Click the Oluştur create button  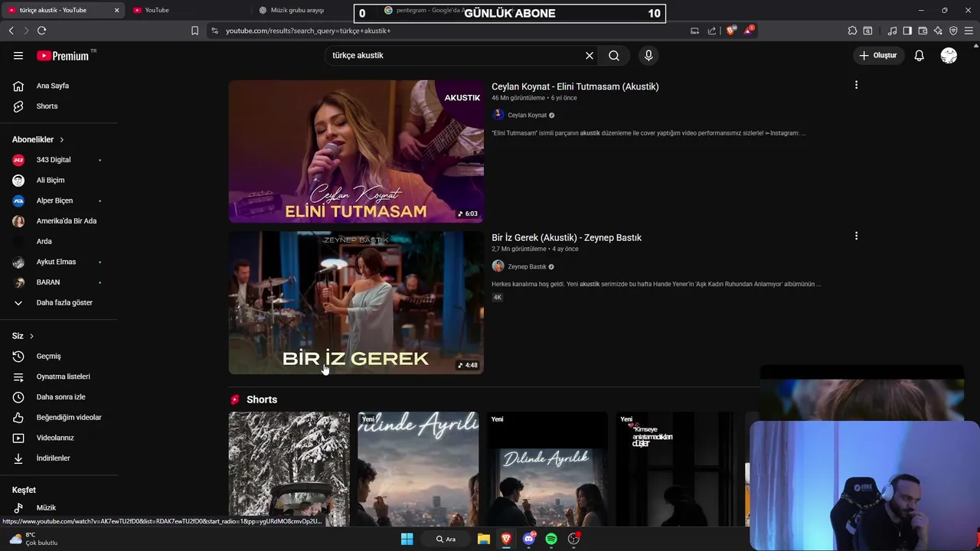coord(877,56)
